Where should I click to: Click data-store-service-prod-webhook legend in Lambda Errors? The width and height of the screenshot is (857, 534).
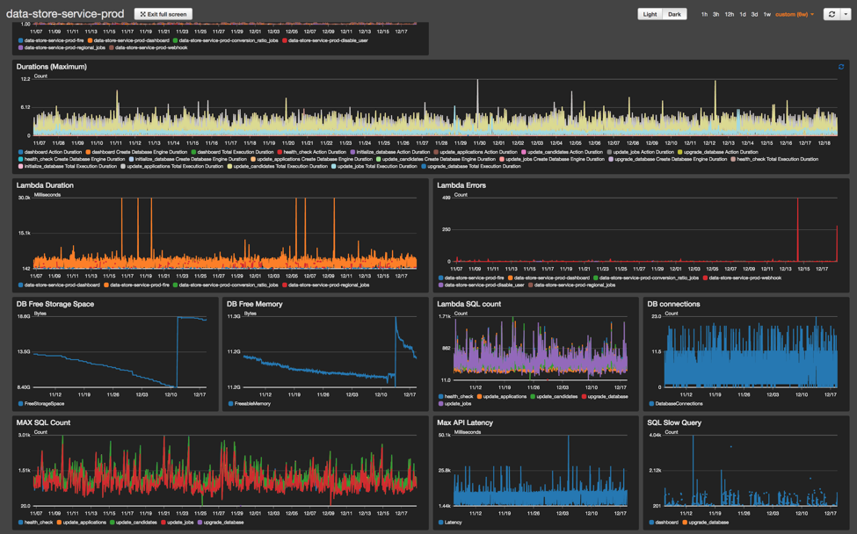point(705,278)
